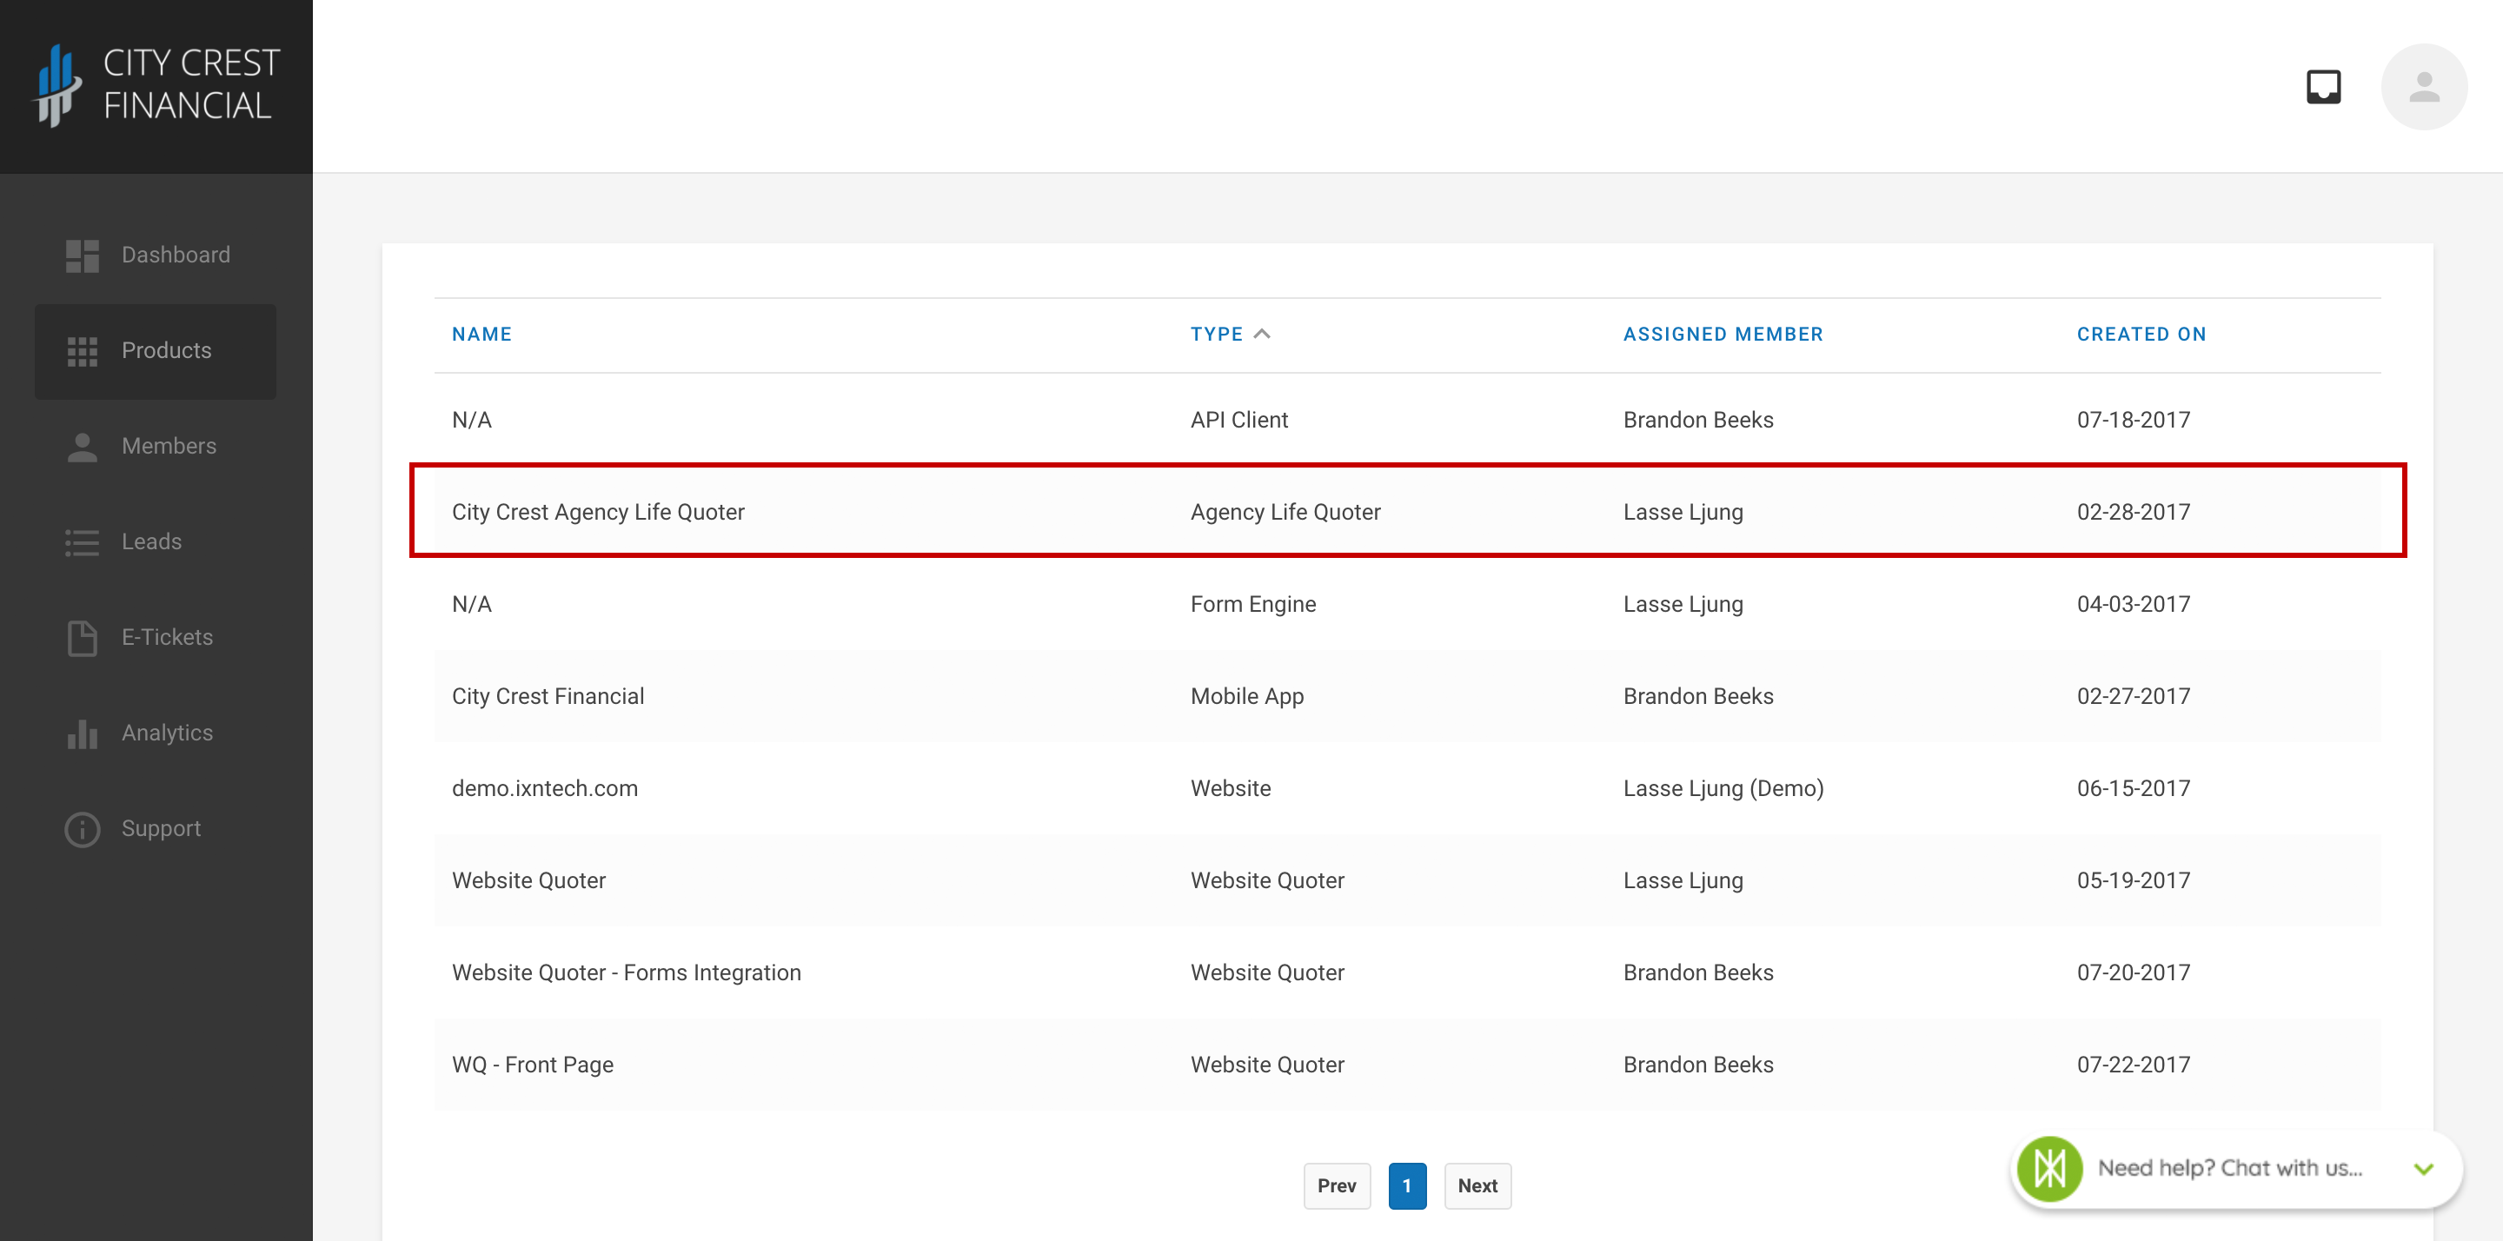Click the Products sidebar icon

(80, 349)
